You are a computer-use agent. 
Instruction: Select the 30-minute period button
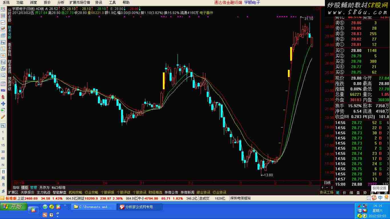point(3,152)
